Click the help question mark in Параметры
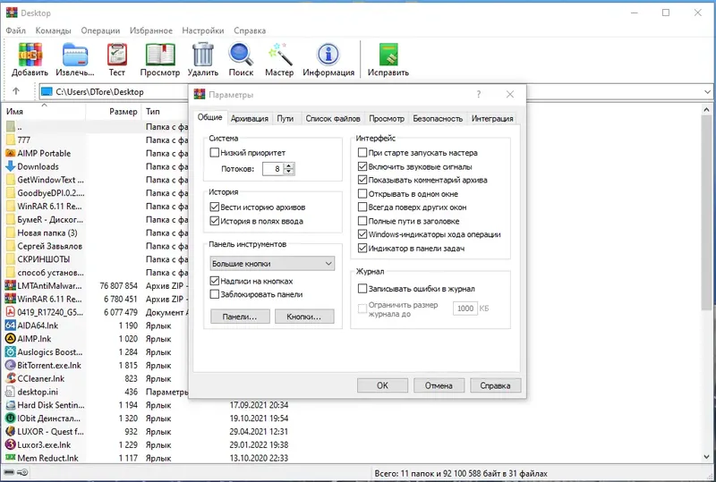Screen dimensions: 716x482 [x=479, y=95]
